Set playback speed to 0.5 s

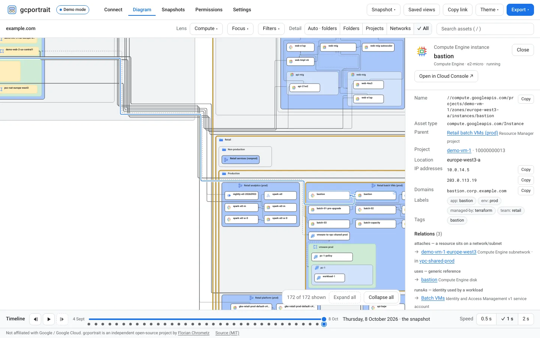click(486, 319)
